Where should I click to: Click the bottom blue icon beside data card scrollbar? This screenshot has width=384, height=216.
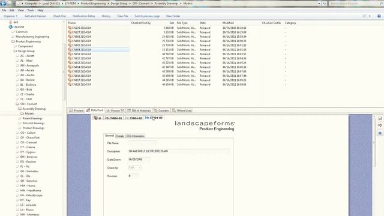click(x=380, y=133)
